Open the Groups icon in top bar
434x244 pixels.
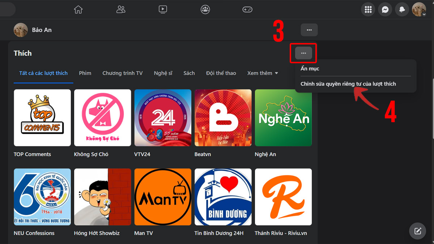[x=205, y=9]
